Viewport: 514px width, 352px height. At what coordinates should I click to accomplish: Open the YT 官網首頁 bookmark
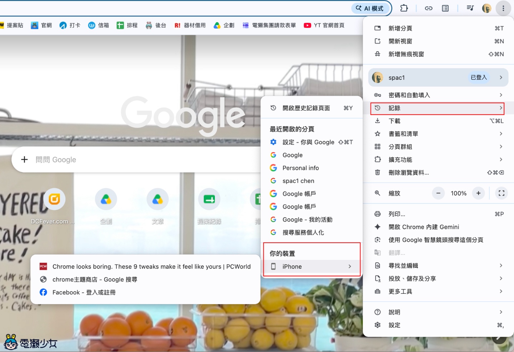(x=324, y=25)
